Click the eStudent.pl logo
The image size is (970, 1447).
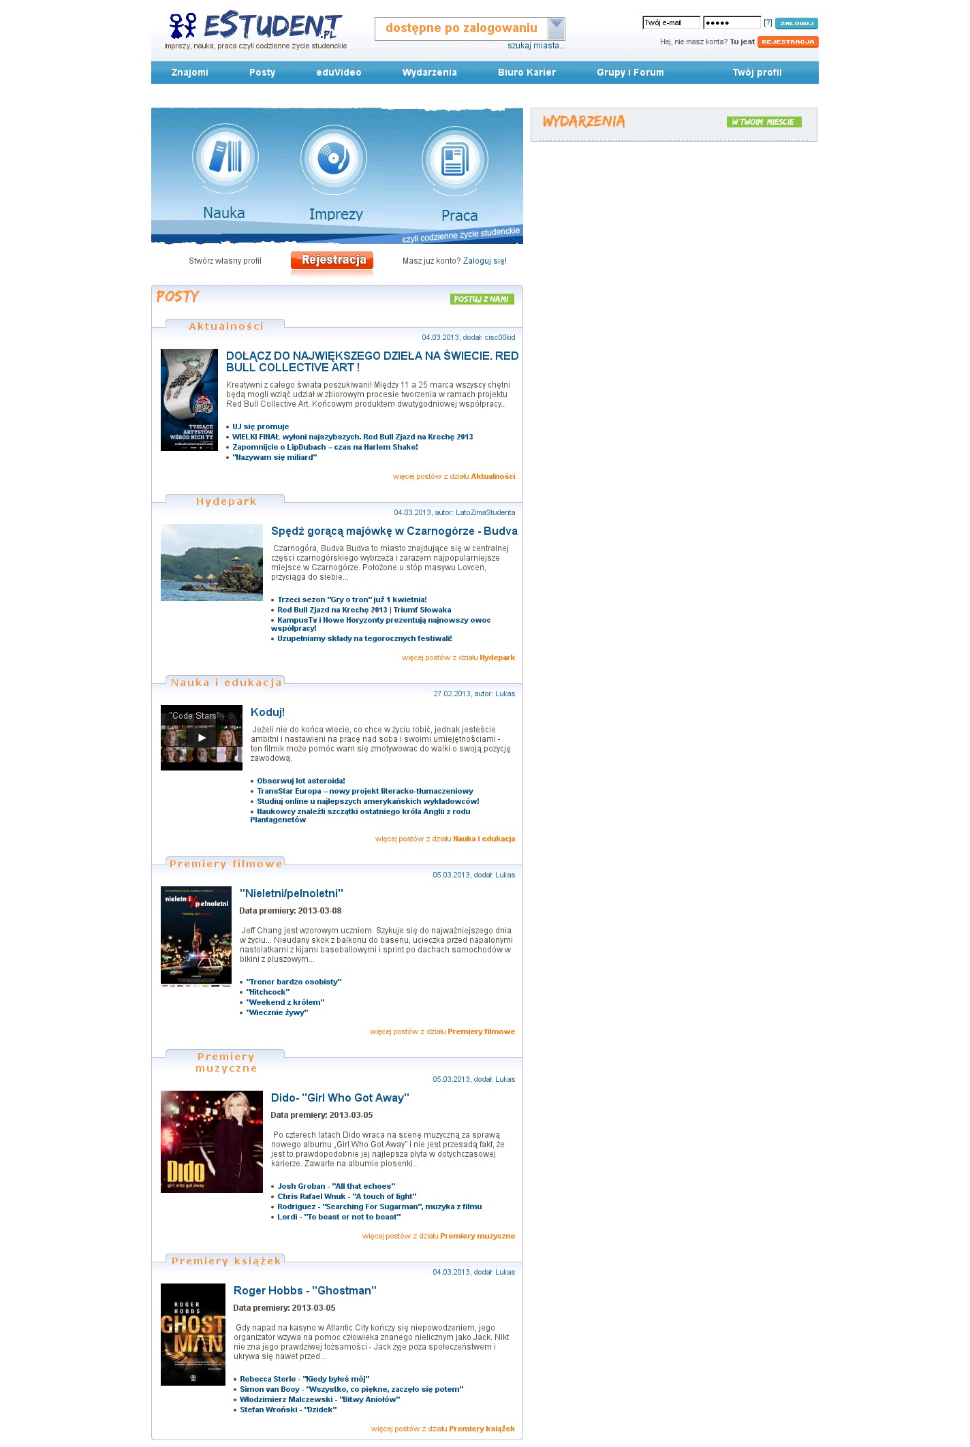coord(256,27)
